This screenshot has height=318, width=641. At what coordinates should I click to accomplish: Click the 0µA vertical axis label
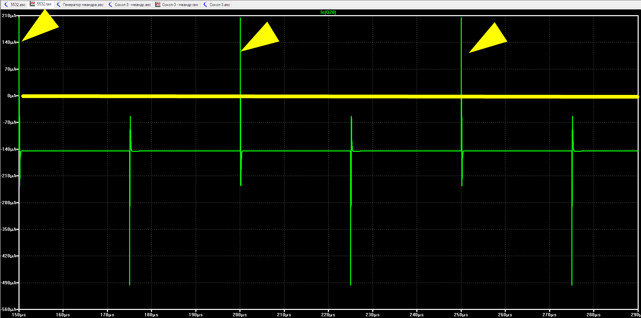12,96
